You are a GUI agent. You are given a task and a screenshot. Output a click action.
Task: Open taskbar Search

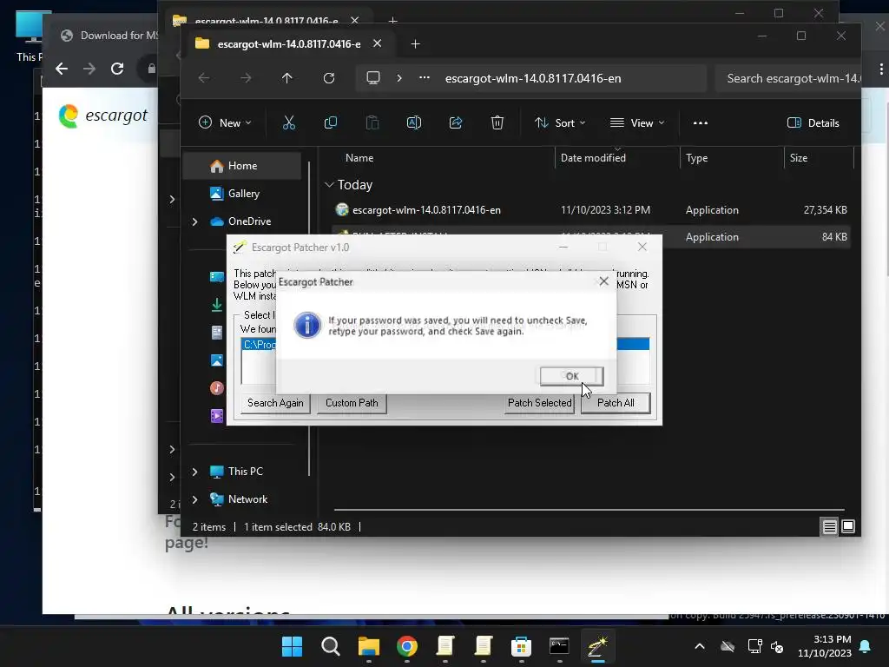tap(331, 646)
